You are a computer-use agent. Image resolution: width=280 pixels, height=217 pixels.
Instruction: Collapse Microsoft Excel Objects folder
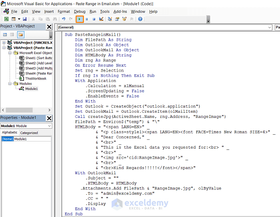pos(10,53)
